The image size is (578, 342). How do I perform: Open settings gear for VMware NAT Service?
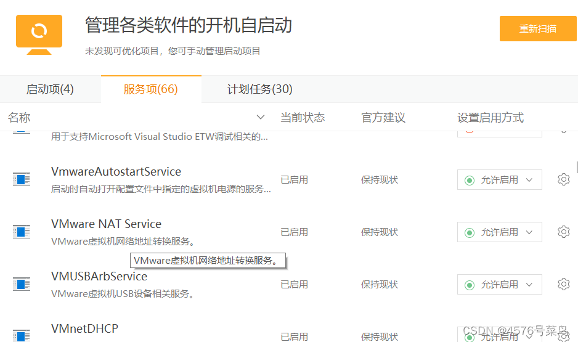coord(564,232)
